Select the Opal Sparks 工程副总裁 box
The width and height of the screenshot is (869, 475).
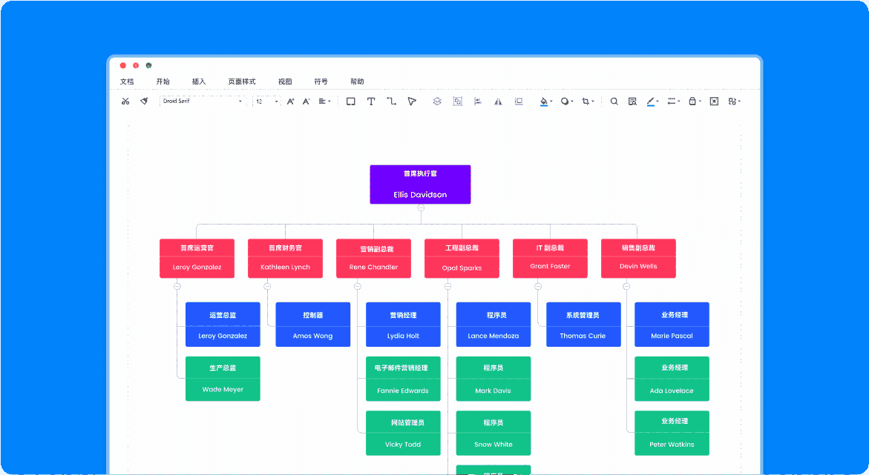click(462, 259)
